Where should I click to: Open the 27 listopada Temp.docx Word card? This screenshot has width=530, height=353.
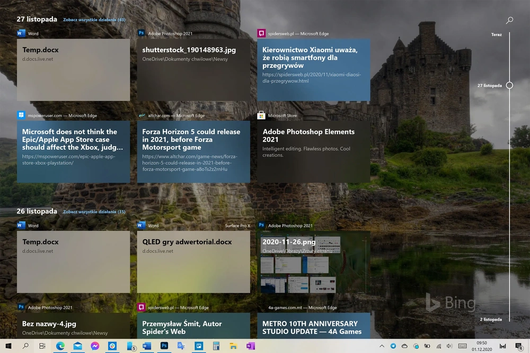(x=73, y=70)
